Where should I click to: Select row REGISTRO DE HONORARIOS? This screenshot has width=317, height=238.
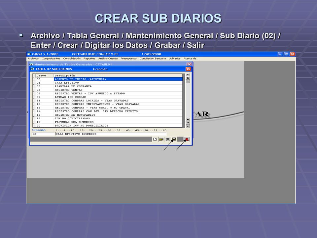pos(109,115)
